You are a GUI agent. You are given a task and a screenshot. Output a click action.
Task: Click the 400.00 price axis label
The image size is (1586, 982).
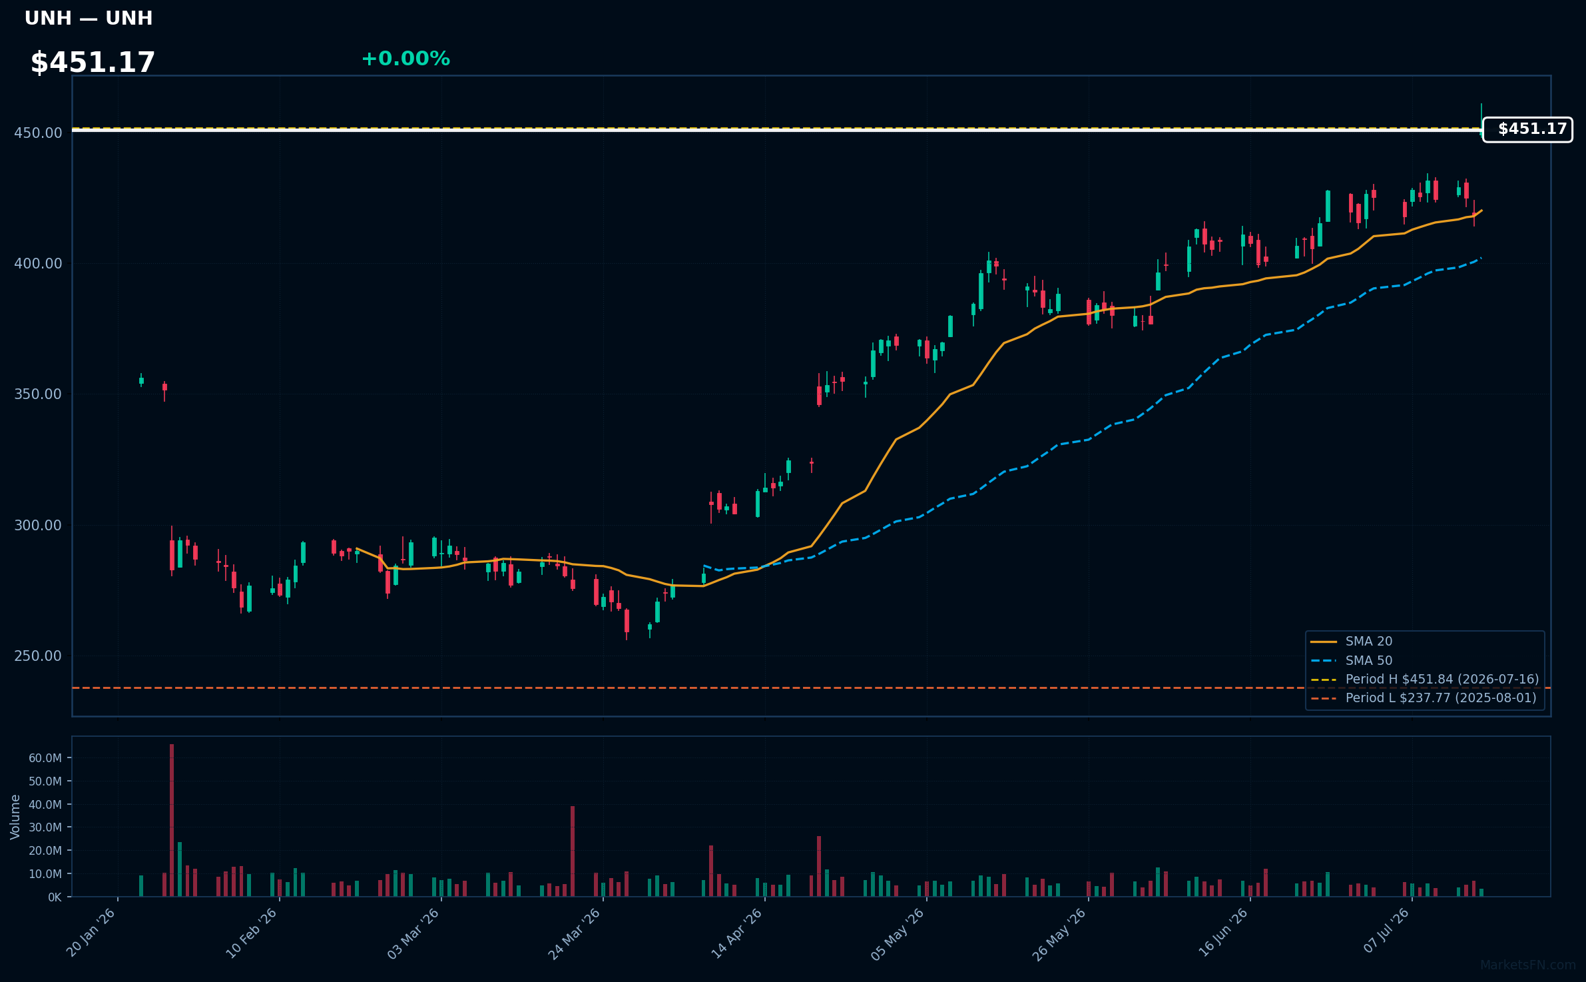(38, 264)
